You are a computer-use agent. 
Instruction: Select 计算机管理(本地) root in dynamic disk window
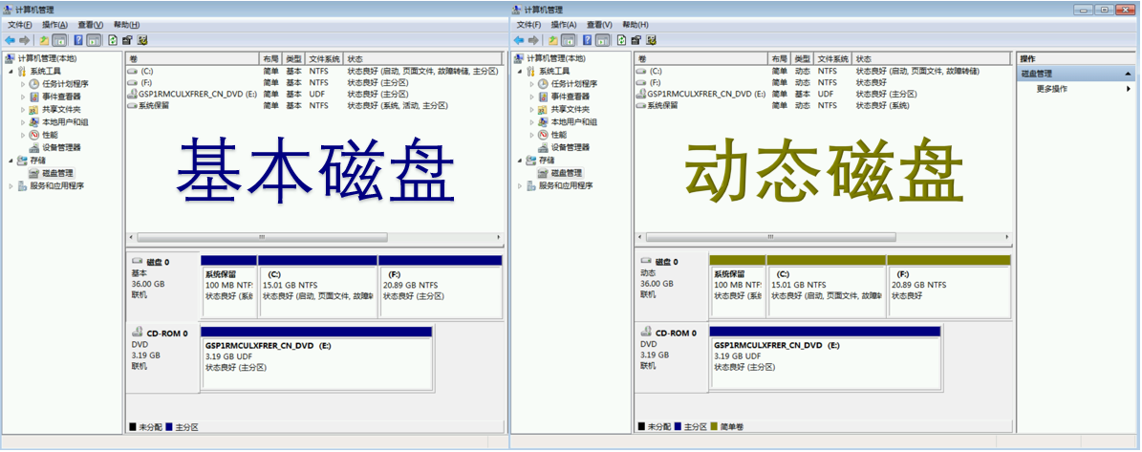point(556,58)
